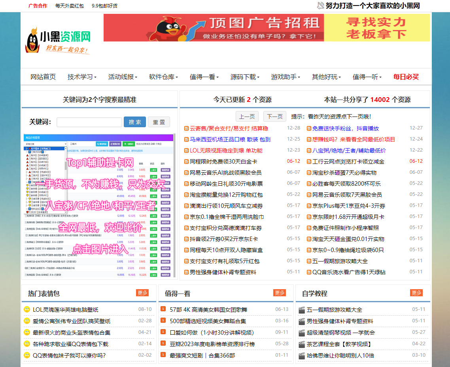Open 网易云音乐AI挑战领黑胶会员 post
The image size is (450, 367).
225,173
